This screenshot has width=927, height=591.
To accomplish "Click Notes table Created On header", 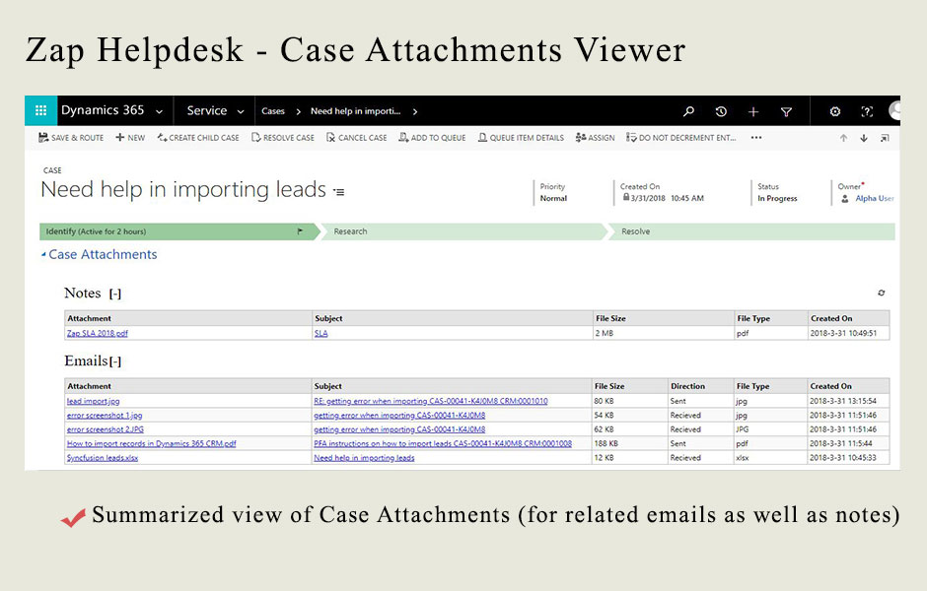I will coord(848,318).
